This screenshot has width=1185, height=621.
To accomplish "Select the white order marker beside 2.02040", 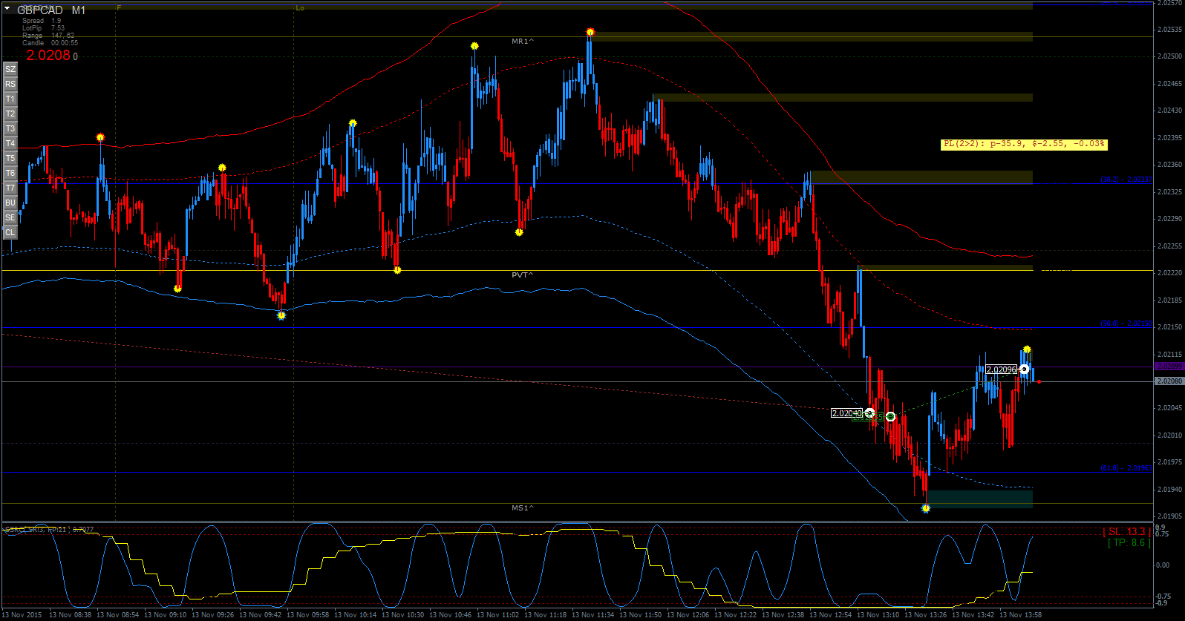I will coord(870,413).
